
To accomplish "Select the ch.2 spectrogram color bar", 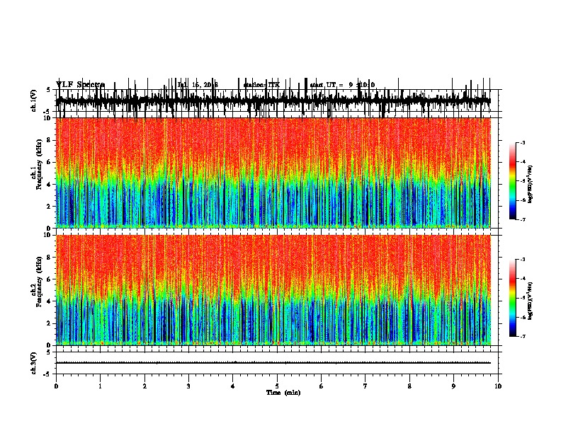I will (x=512, y=298).
